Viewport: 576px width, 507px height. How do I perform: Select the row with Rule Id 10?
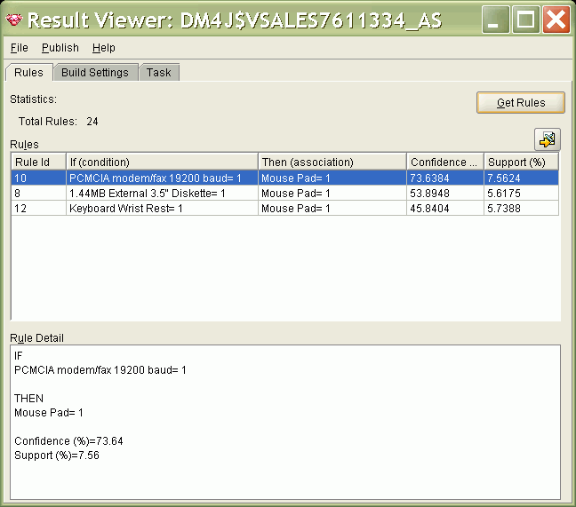pyautogui.click(x=285, y=178)
